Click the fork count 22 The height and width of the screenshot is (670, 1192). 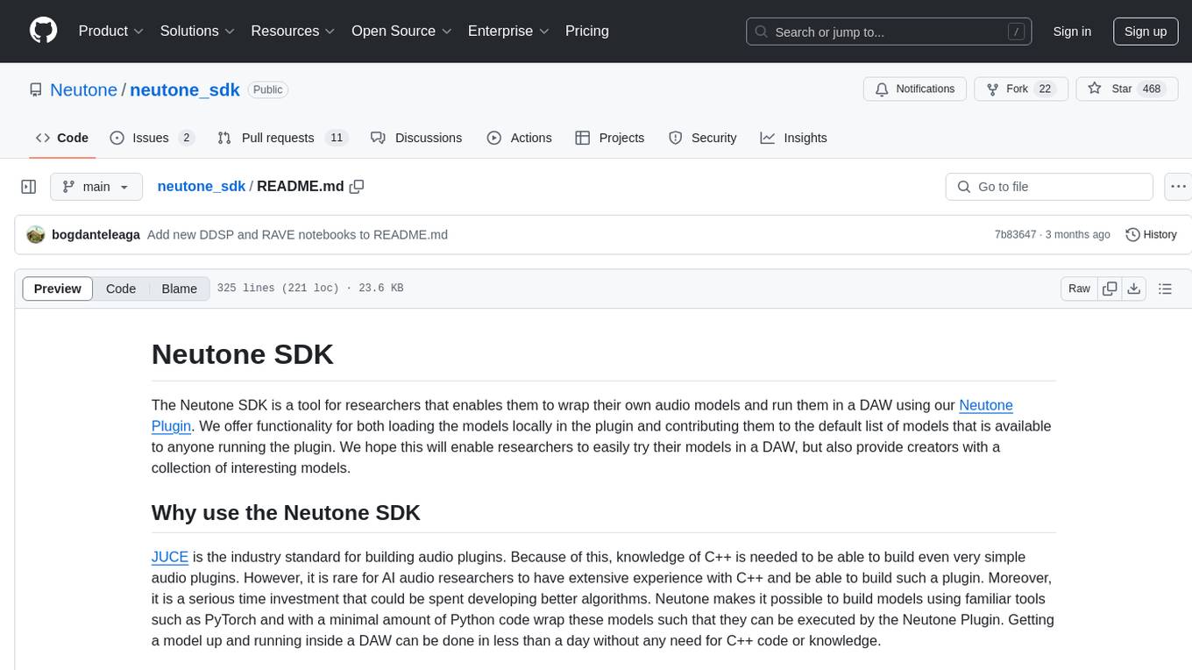pyautogui.click(x=1044, y=89)
